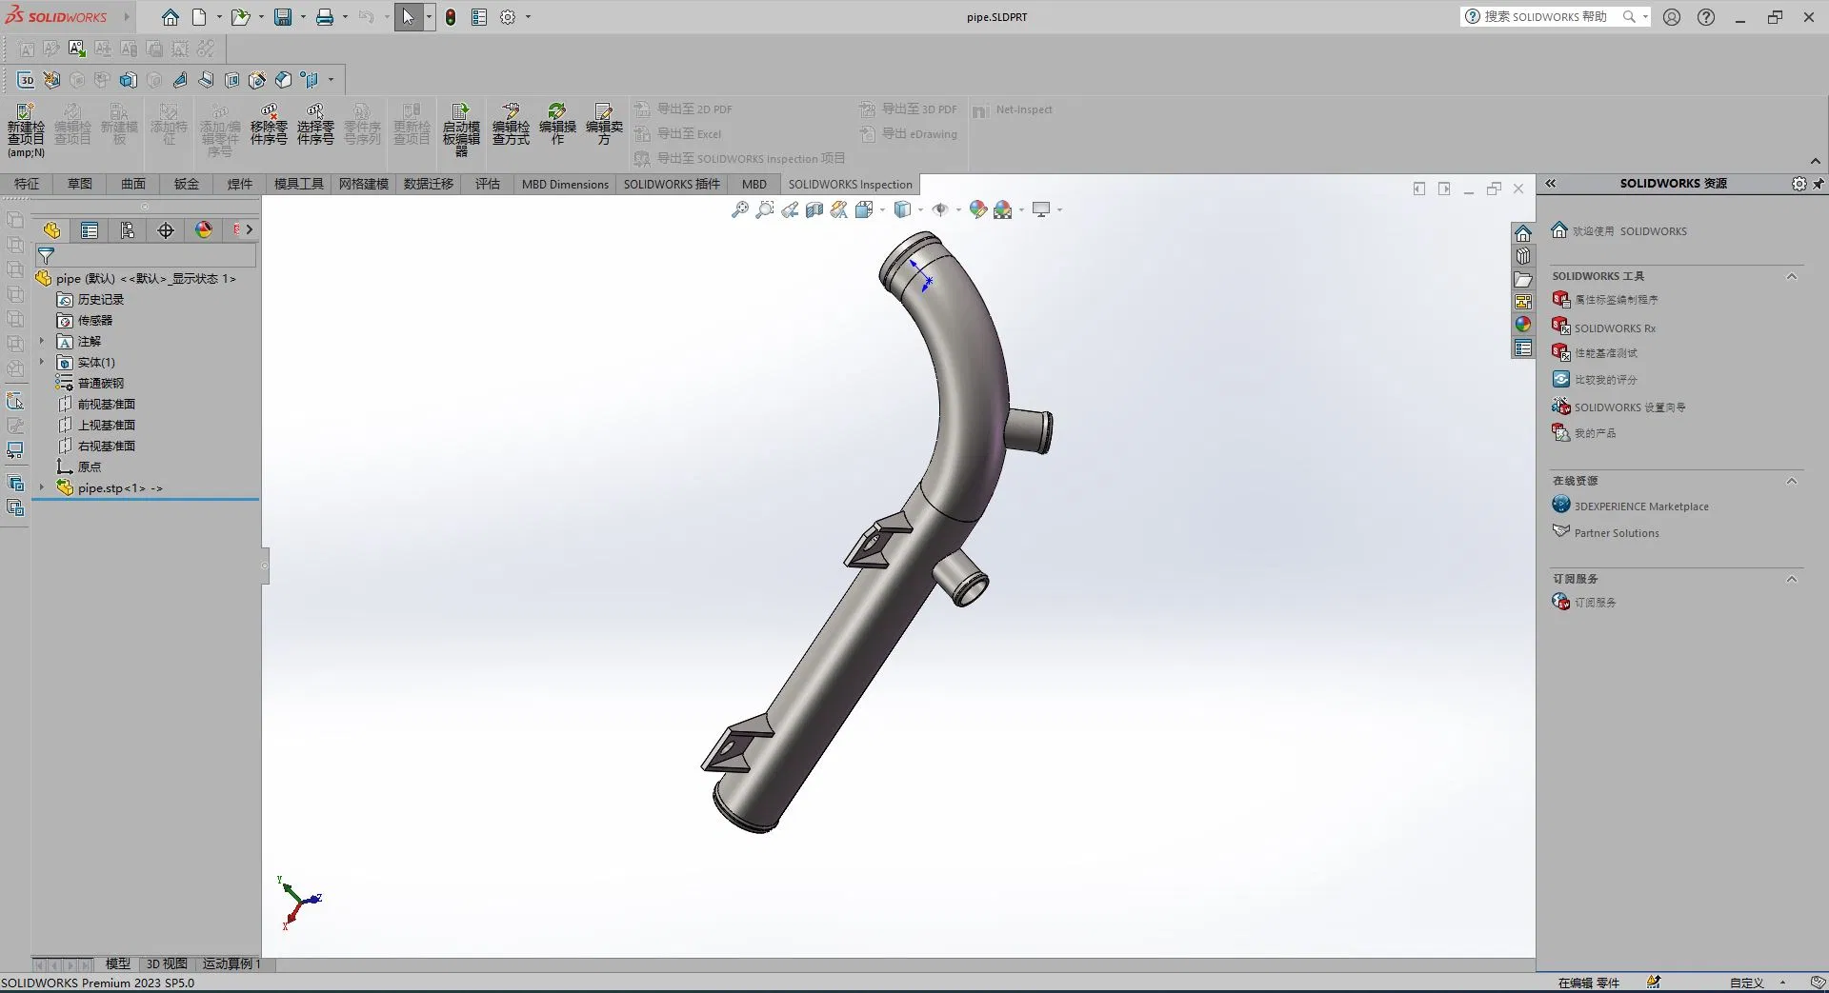Click the Save icon in the top toolbar
Image resolution: width=1829 pixels, height=993 pixels.
coord(283,17)
